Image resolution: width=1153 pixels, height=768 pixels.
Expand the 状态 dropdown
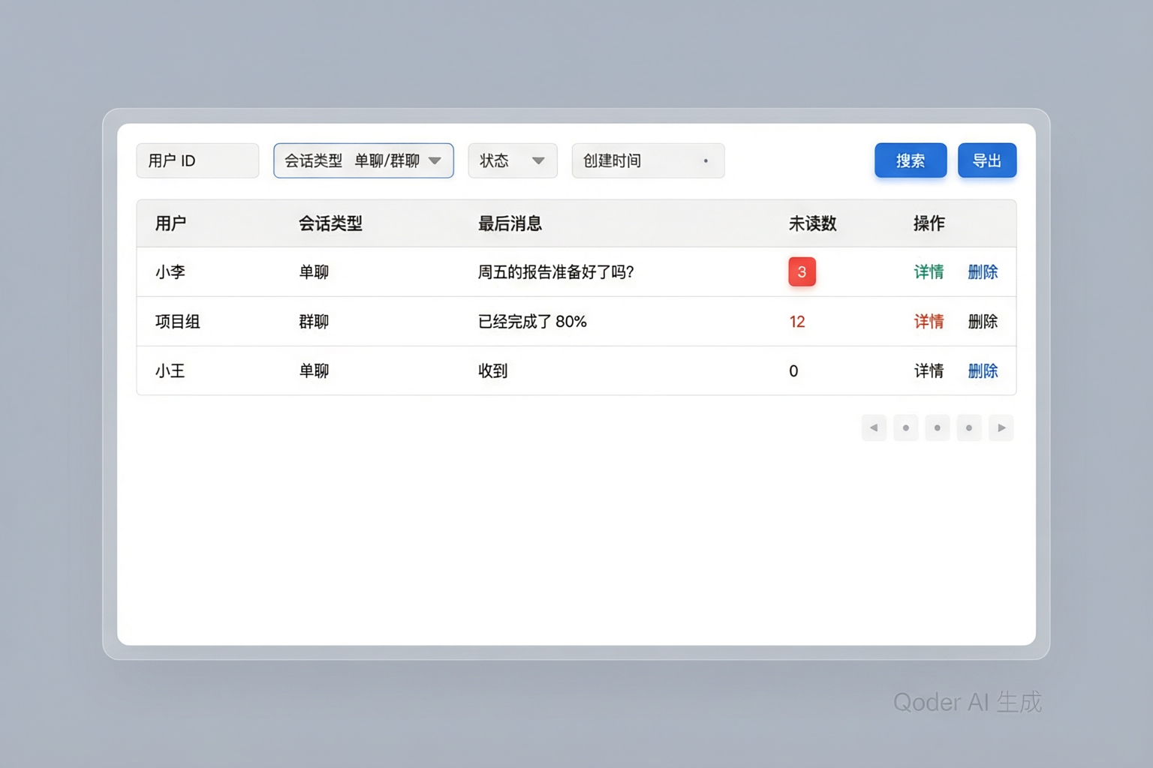coord(513,160)
